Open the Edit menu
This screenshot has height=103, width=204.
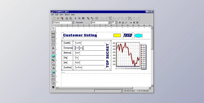tap(57, 15)
